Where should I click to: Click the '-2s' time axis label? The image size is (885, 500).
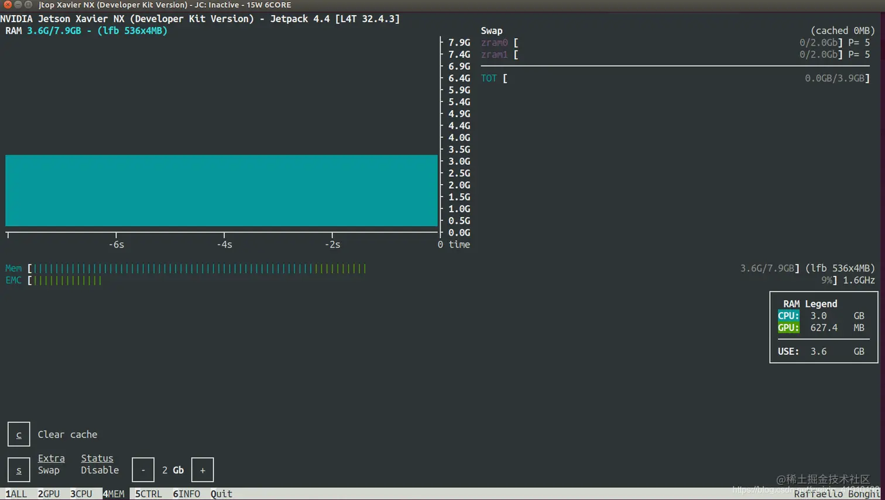point(332,245)
